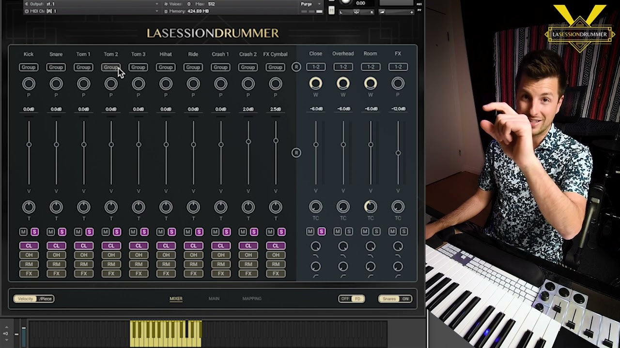Click the Kick tune knob
This screenshot has height=348, width=620.
[29, 207]
